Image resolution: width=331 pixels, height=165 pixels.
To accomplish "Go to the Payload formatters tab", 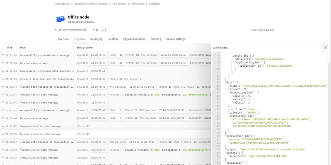I will [x=134, y=39].
